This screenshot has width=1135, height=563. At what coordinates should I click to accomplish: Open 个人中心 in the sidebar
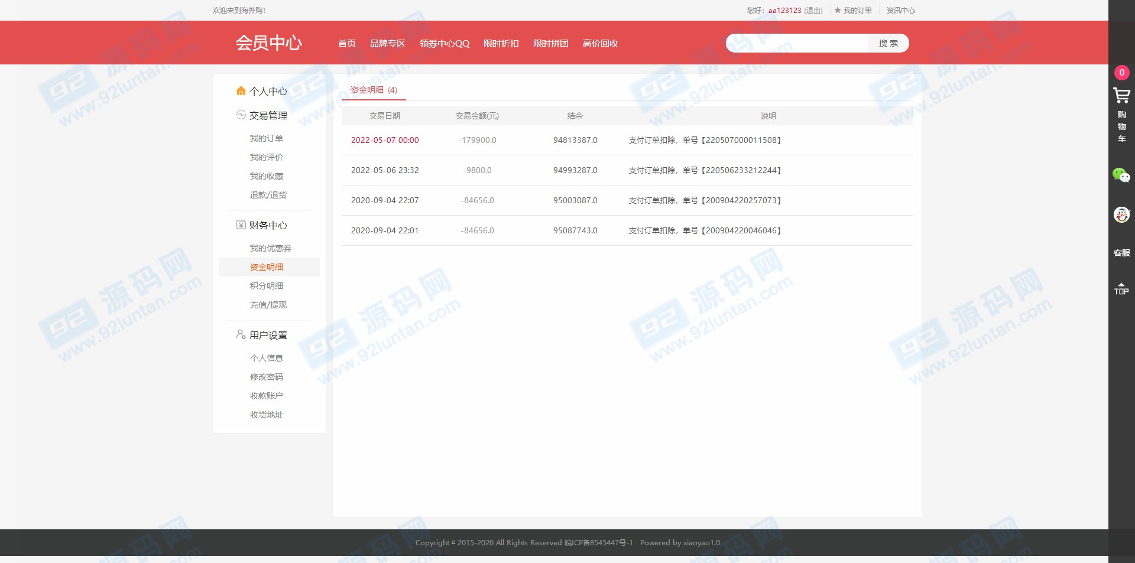268,91
